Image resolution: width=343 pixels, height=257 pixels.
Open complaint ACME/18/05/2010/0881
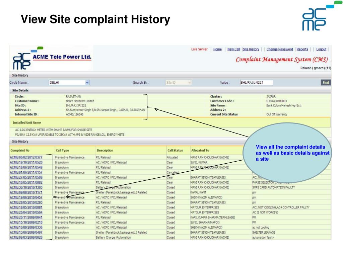26,207
